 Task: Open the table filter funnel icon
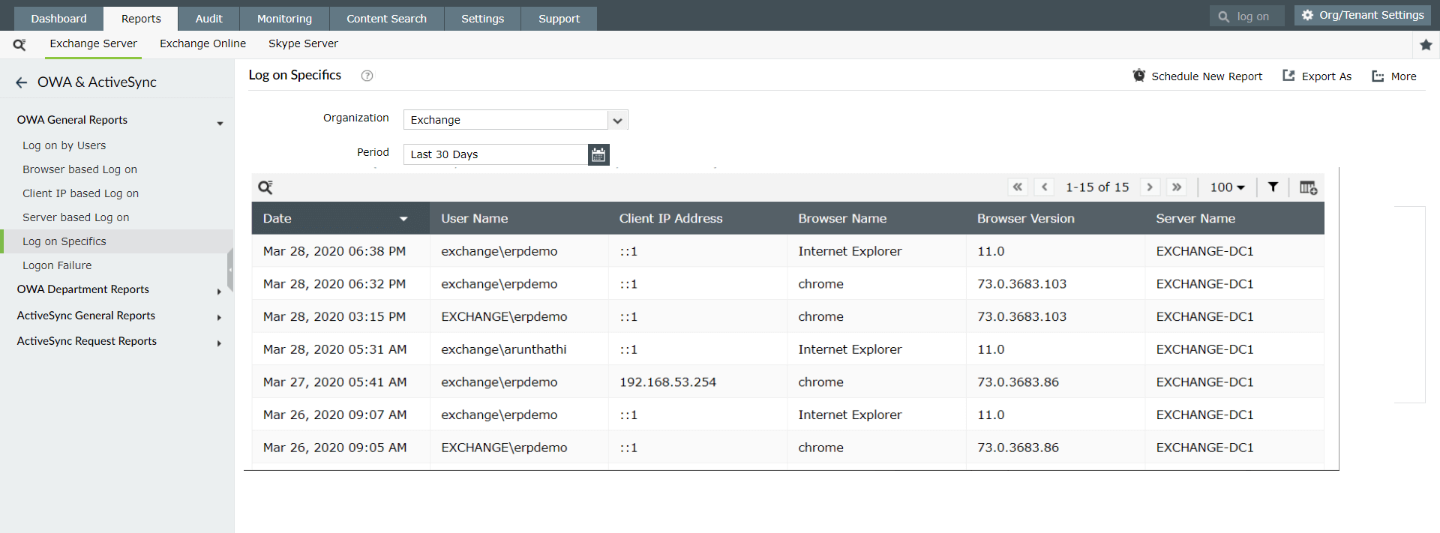[x=1273, y=187]
